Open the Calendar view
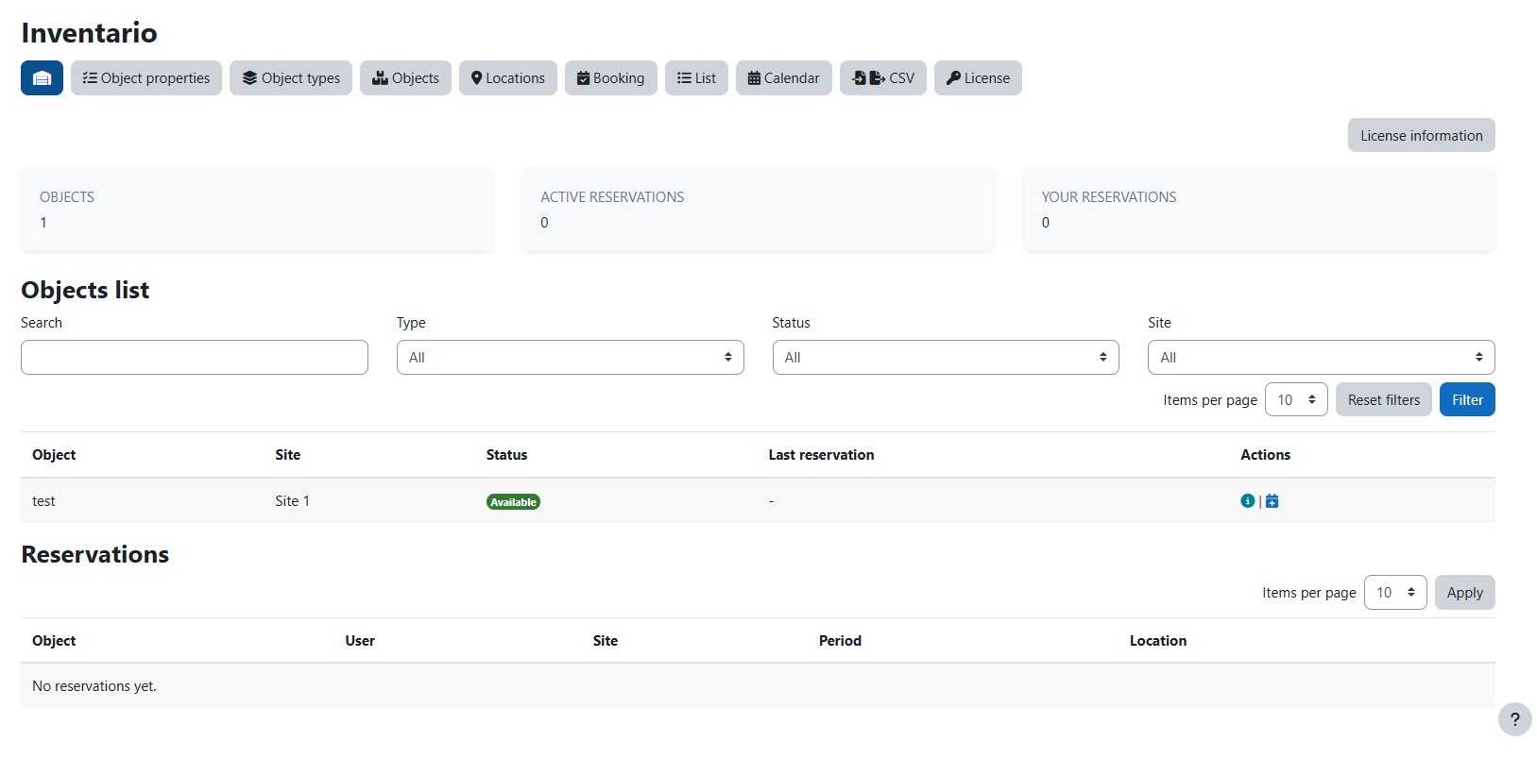 pyautogui.click(x=783, y=78)
